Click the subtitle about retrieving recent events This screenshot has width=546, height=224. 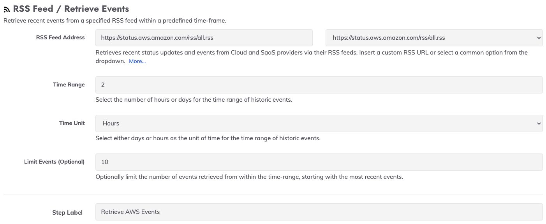(x=115, y=21)
